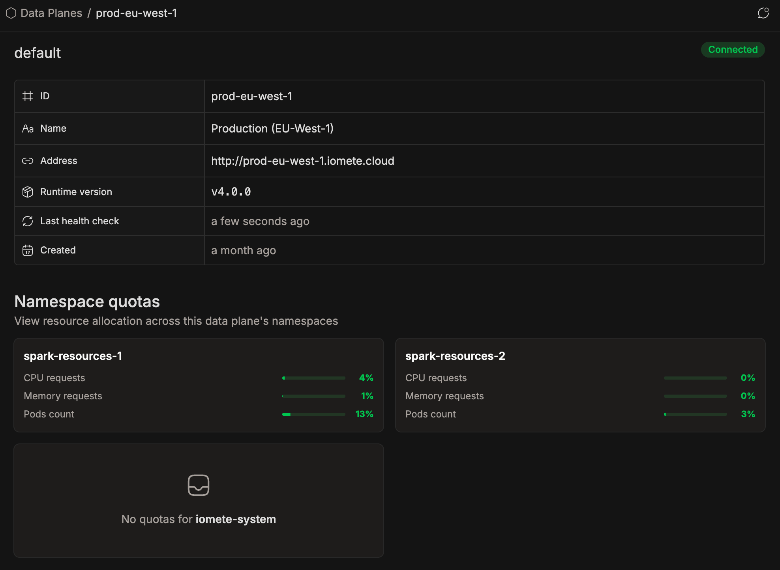Click spark-resources-2 Pods count progress bar
This screenshot has width=780, height=570.
point(696,414)
